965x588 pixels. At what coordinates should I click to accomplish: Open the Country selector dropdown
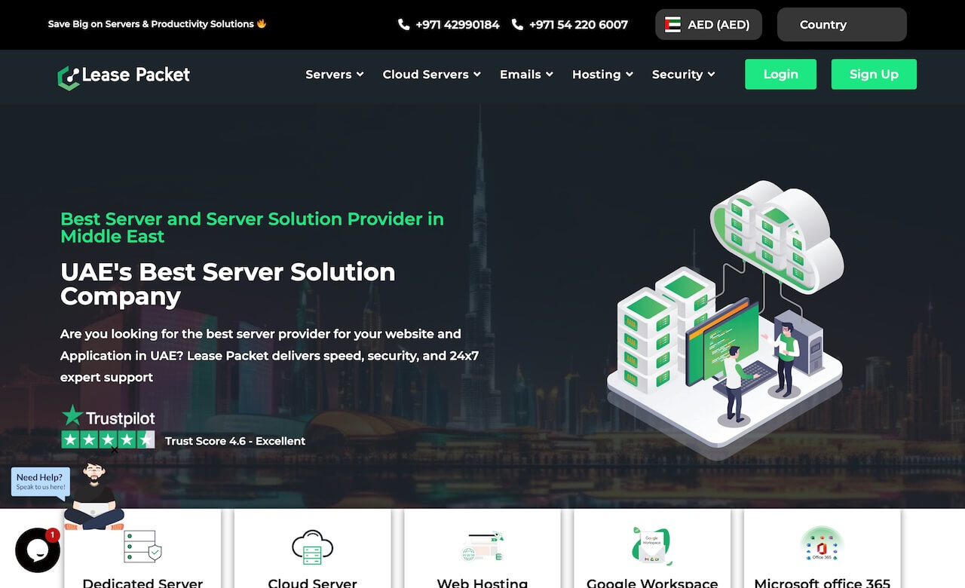click(x=841, y=25)
